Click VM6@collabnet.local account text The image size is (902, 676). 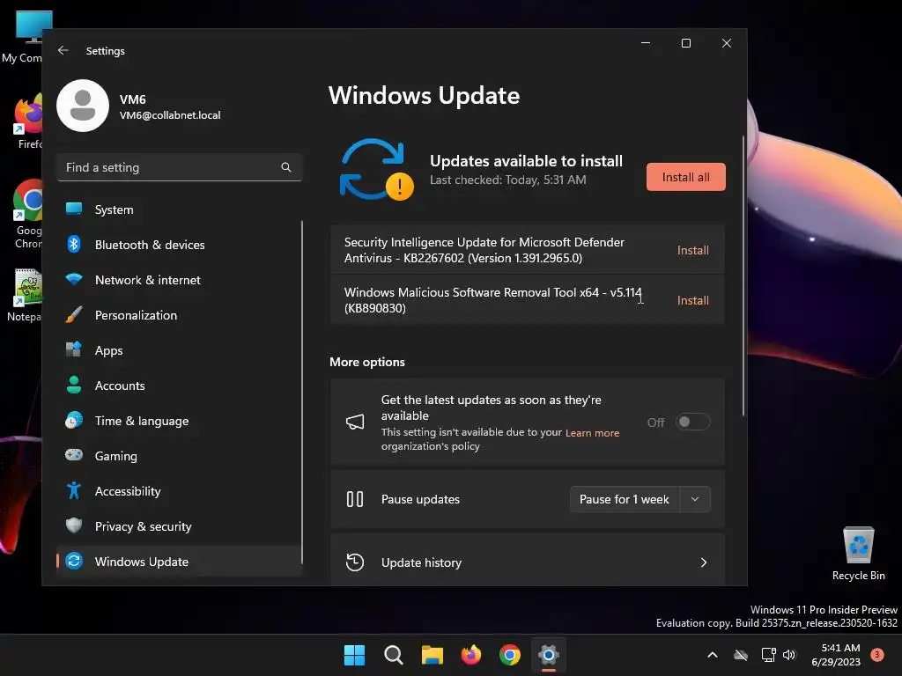(x=170, y=115)
